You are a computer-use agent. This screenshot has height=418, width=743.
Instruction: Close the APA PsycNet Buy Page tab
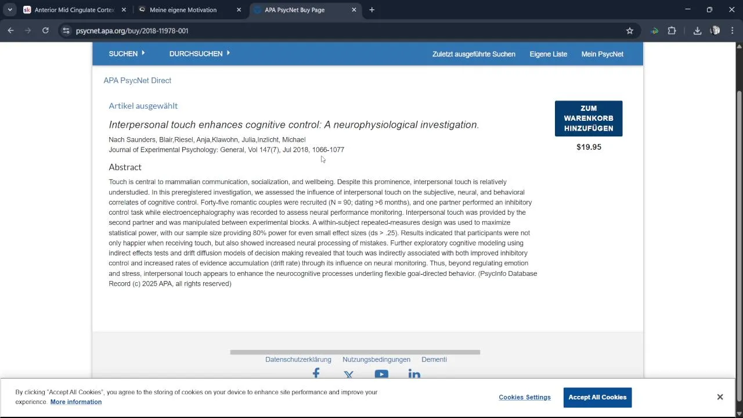tap(354, 10)
